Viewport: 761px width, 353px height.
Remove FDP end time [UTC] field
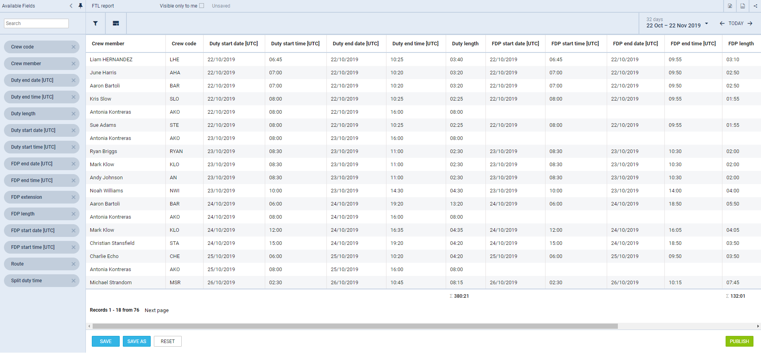[x=73, y=180]
